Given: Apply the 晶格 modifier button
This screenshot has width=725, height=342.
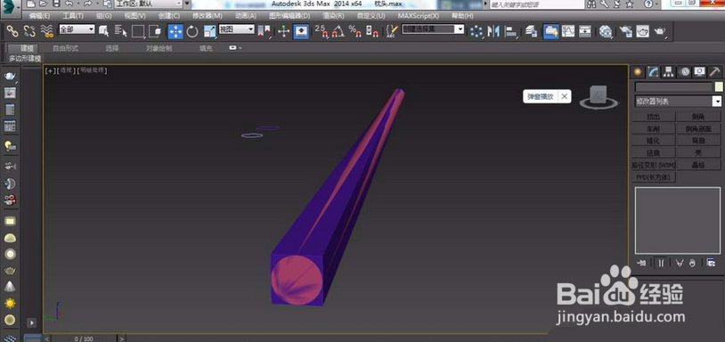Looking at the screenshot, I should coord(698,165).
